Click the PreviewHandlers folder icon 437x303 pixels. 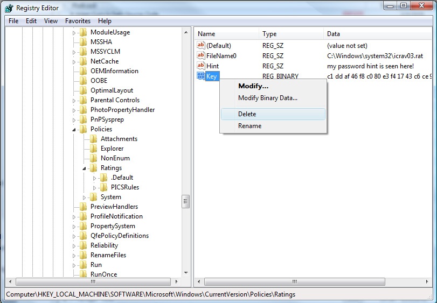83,207
